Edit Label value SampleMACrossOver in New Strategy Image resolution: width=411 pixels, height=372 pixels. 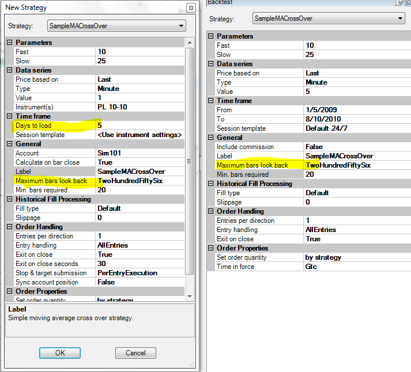pos(140,172)
